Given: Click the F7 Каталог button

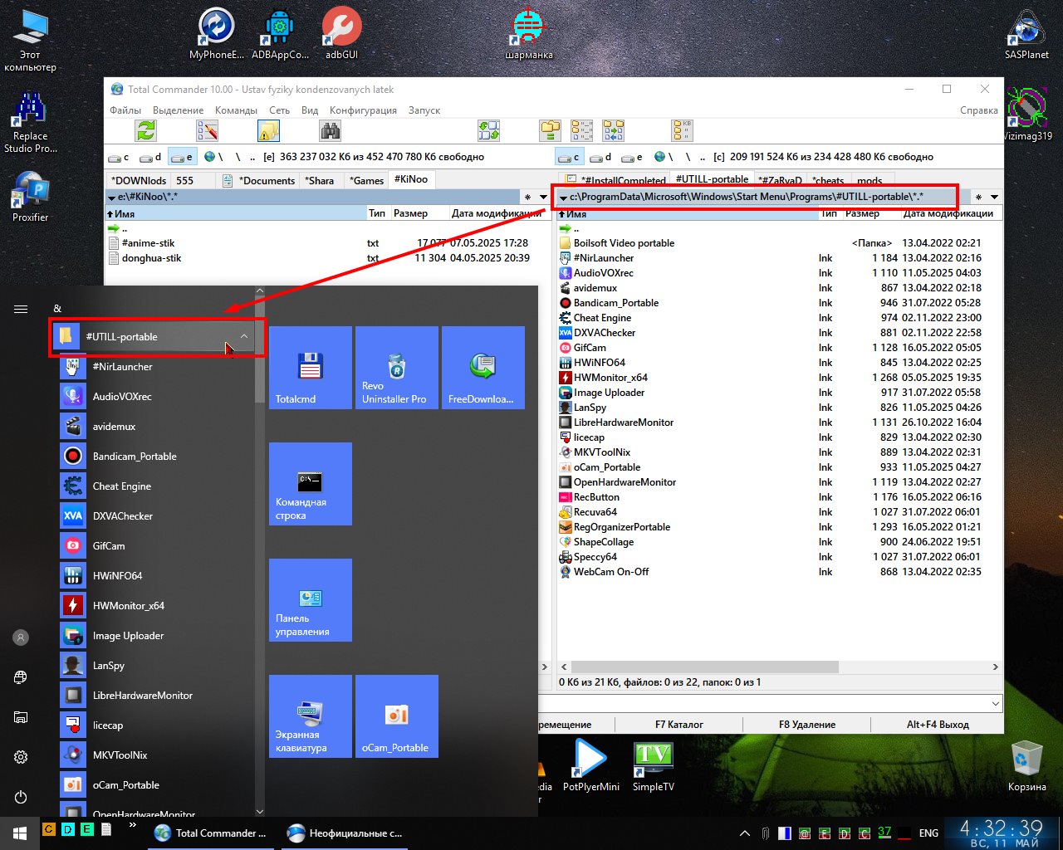Looking at the screenshot, I should (x=679, y=725).
